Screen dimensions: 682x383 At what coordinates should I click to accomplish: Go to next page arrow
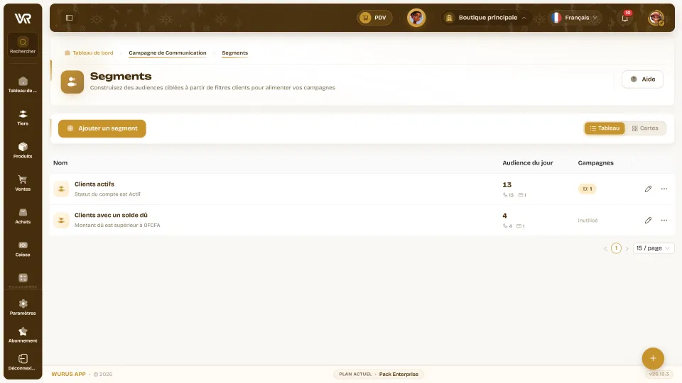(627, 248)
